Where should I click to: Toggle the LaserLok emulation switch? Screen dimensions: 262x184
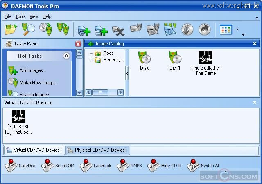pos(95,166)
